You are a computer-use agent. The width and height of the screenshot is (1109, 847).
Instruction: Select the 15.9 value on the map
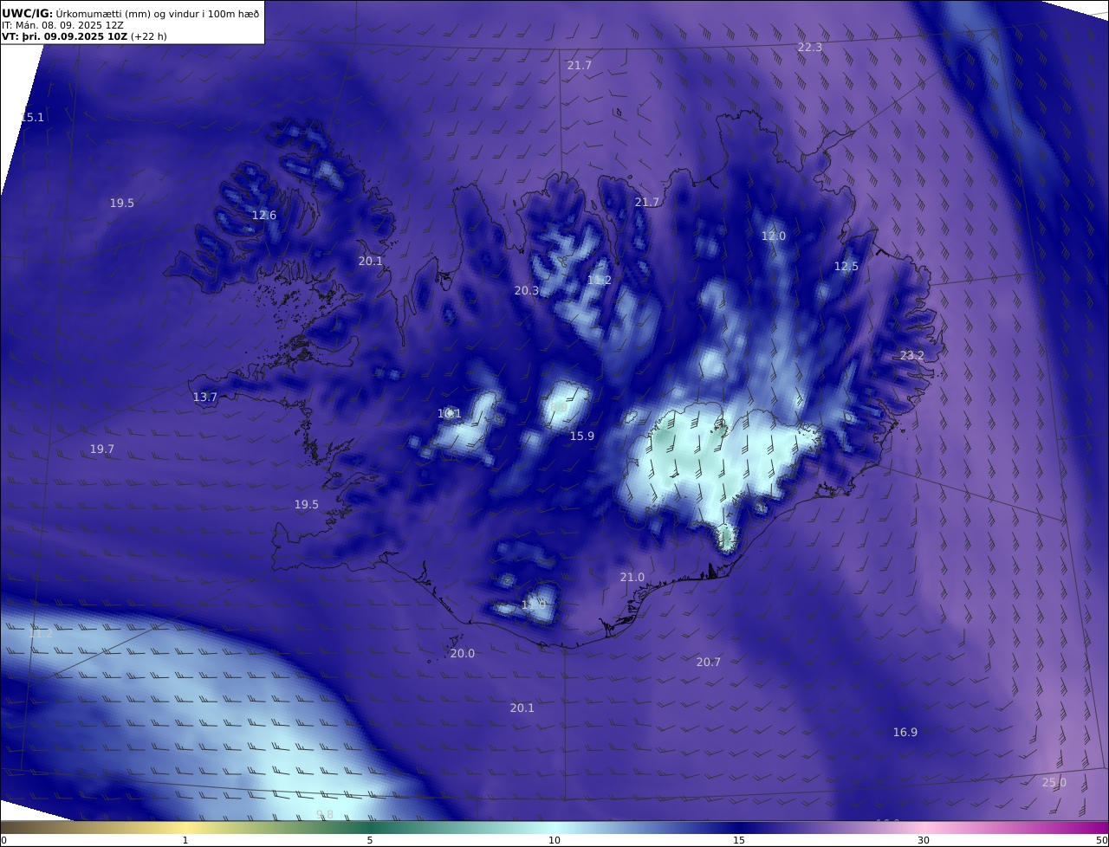(581, 436)
